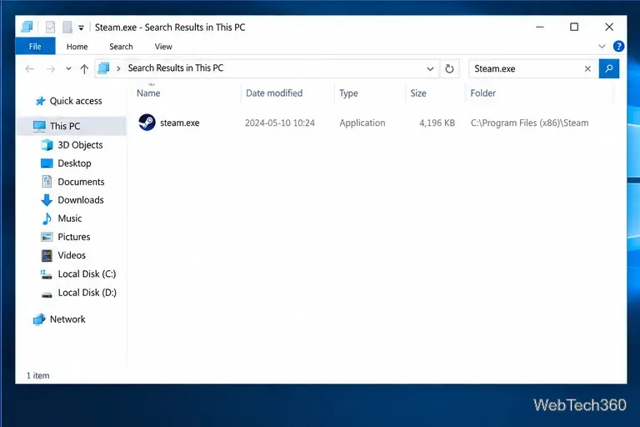Screen dimensions: 640x427
Task: Click the Steam logo file icon
Action: pyautogui.click(x=147, y=122)
